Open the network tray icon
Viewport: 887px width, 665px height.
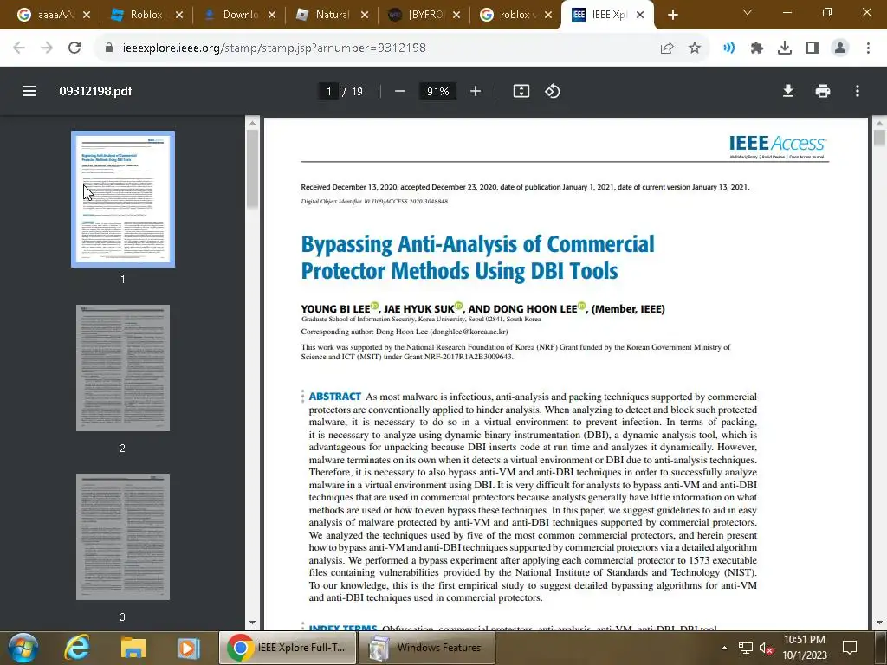pyautogui.click(x=746, y=648)
